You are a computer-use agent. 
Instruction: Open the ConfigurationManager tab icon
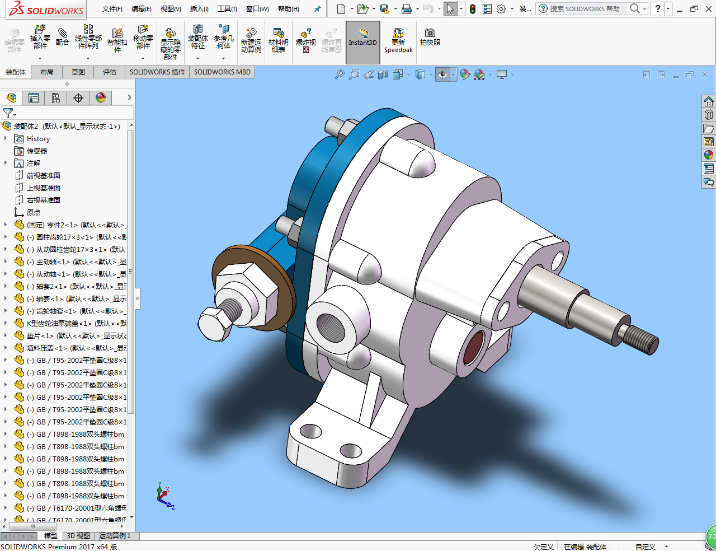click(56, 98)
